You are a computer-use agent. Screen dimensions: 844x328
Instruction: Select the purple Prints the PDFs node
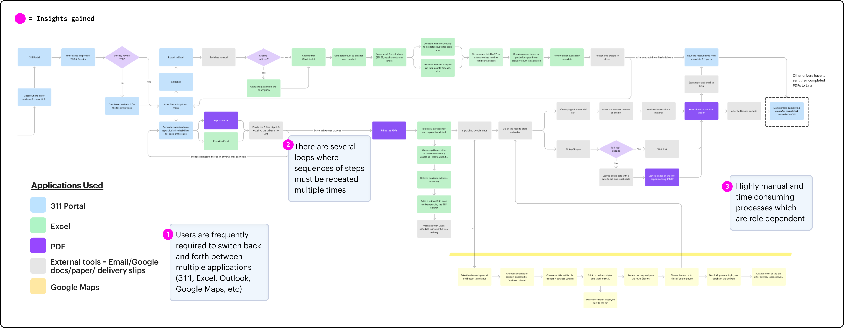[389, 130]
